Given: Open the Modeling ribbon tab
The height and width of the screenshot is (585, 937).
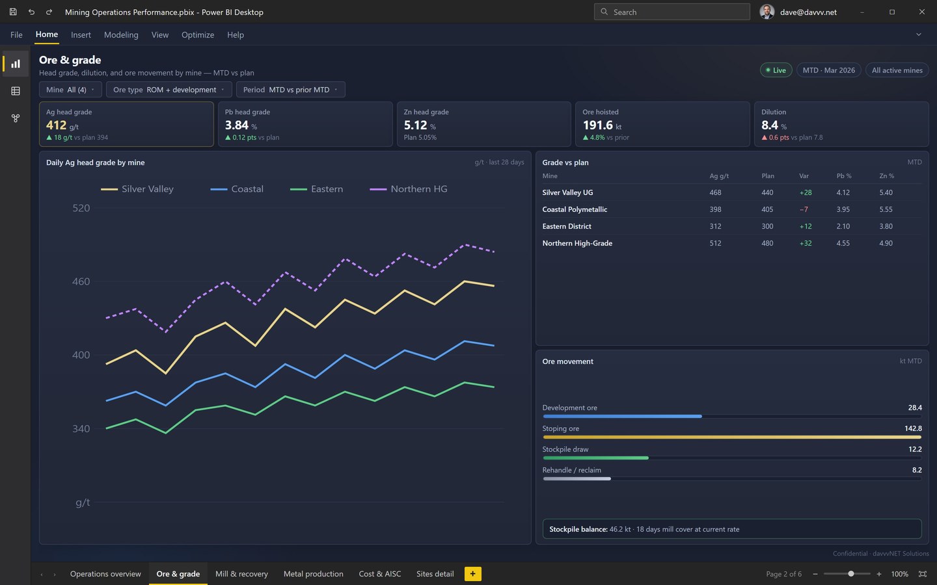Looking at the screenshot, I should coord(121,35).
